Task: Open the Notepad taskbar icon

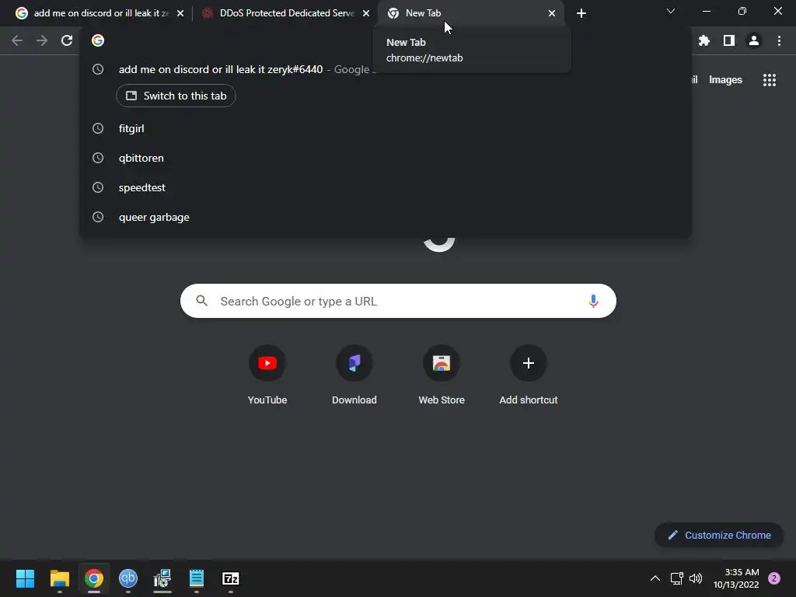Action: click(x=197, y=578)
